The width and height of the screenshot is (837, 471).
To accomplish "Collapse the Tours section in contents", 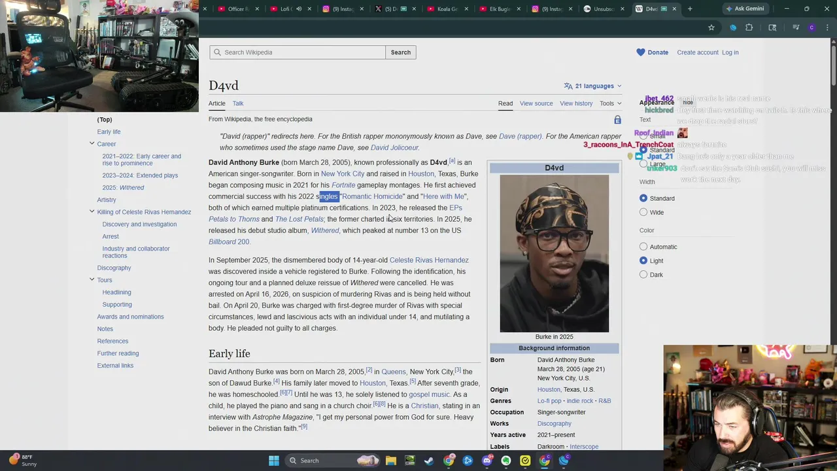I will (x=92, y=279).
